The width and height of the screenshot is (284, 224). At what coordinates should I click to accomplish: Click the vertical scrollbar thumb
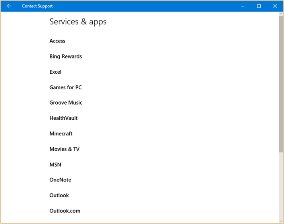(x=281, y=84)
